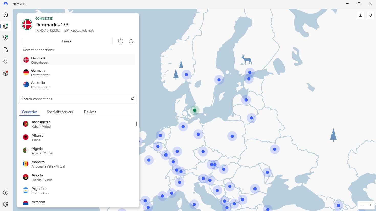The width and height of the screenshot is (376, 211).
Task: Open the Home sidebar icon
Action: [6, 14]
